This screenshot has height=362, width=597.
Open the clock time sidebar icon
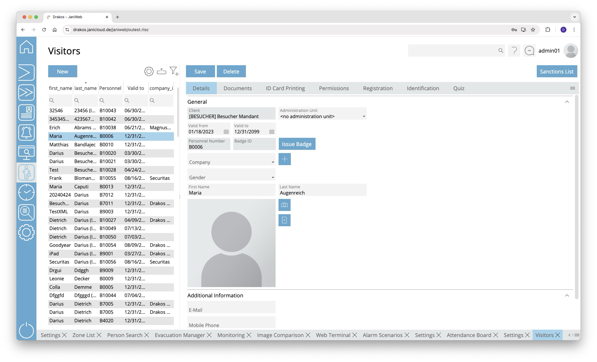click(x=26, y=192)
